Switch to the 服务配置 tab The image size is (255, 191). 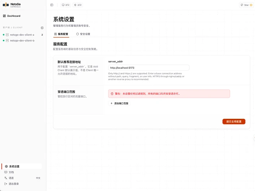pos(61,34)
